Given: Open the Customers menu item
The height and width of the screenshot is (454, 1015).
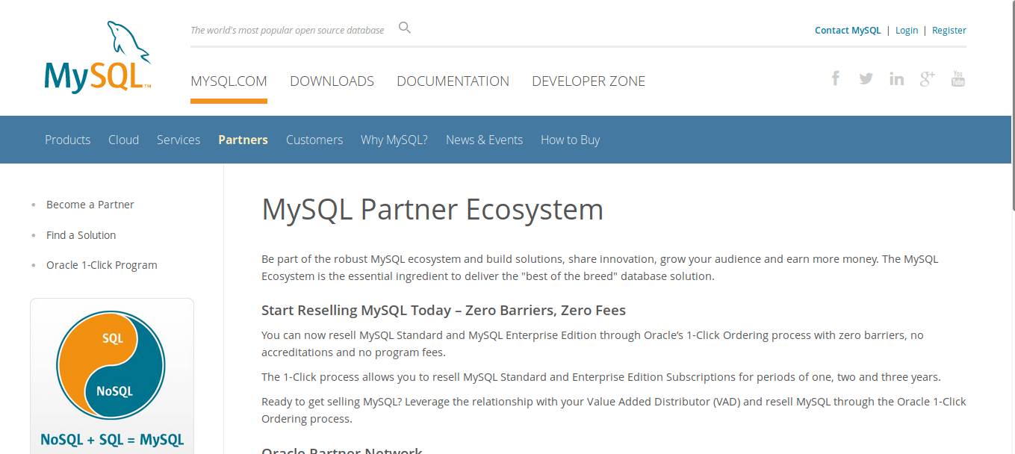Looking at the screenshot, I should click(314, 140).
